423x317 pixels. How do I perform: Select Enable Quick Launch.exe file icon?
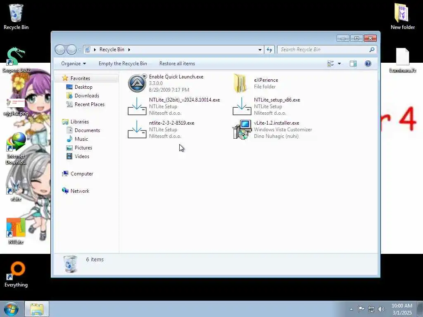point(137,83)
